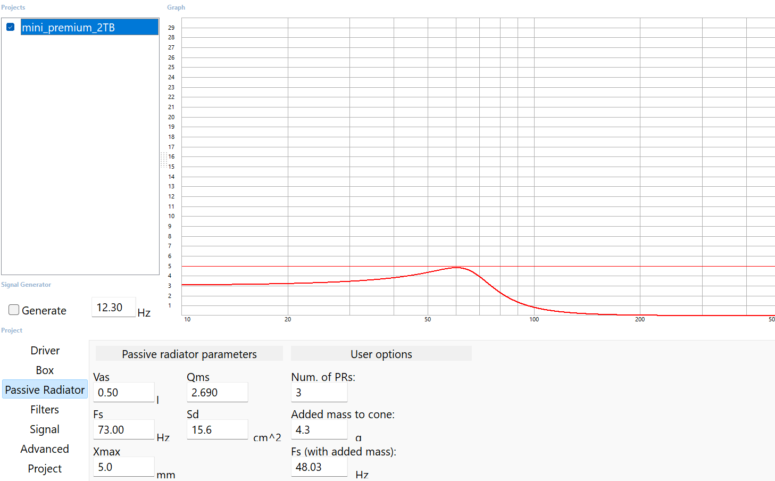Click the Graph panel label
Screen dimensions: 775x481
[x=176, y=7]
